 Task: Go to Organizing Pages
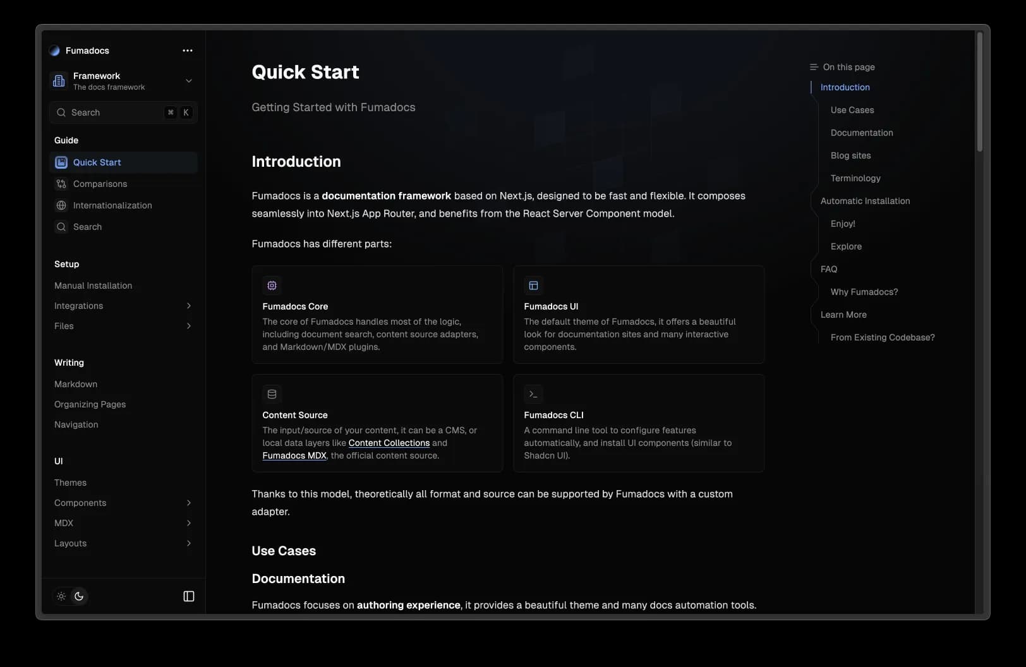click(90, 404)
